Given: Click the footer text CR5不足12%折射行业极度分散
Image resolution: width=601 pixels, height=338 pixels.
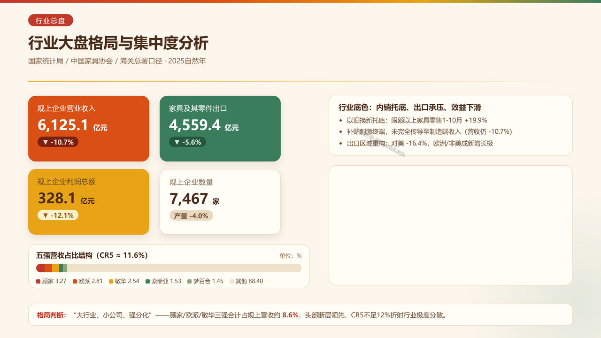Looking at the screenshot, I should [398, 315].
